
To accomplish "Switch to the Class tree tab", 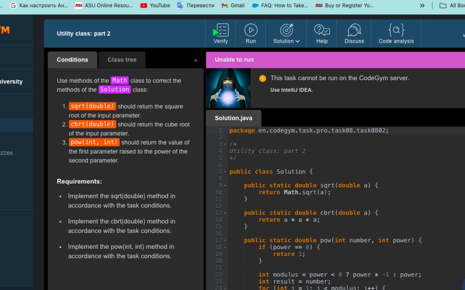I will click(x=122, y=60).
